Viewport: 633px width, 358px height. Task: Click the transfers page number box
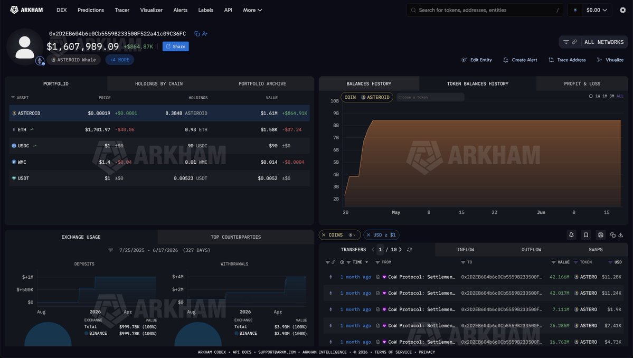(380, 250)
